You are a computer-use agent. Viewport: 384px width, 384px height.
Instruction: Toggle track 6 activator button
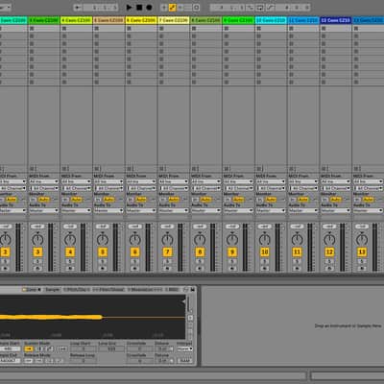[135, 252]
